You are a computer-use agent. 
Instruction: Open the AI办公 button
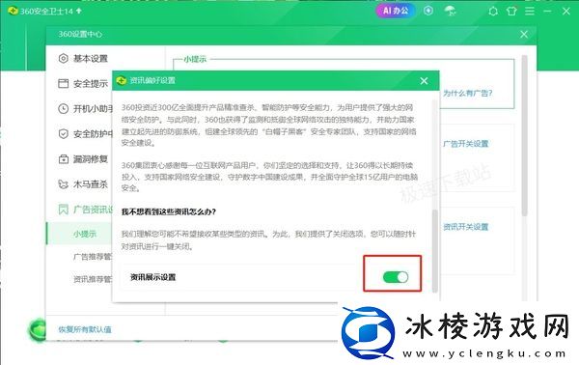point(395,11)
